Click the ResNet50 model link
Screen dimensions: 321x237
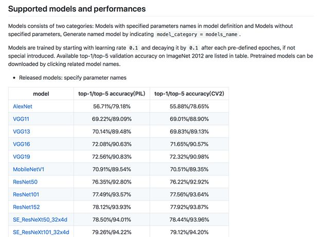click(24, 182)
